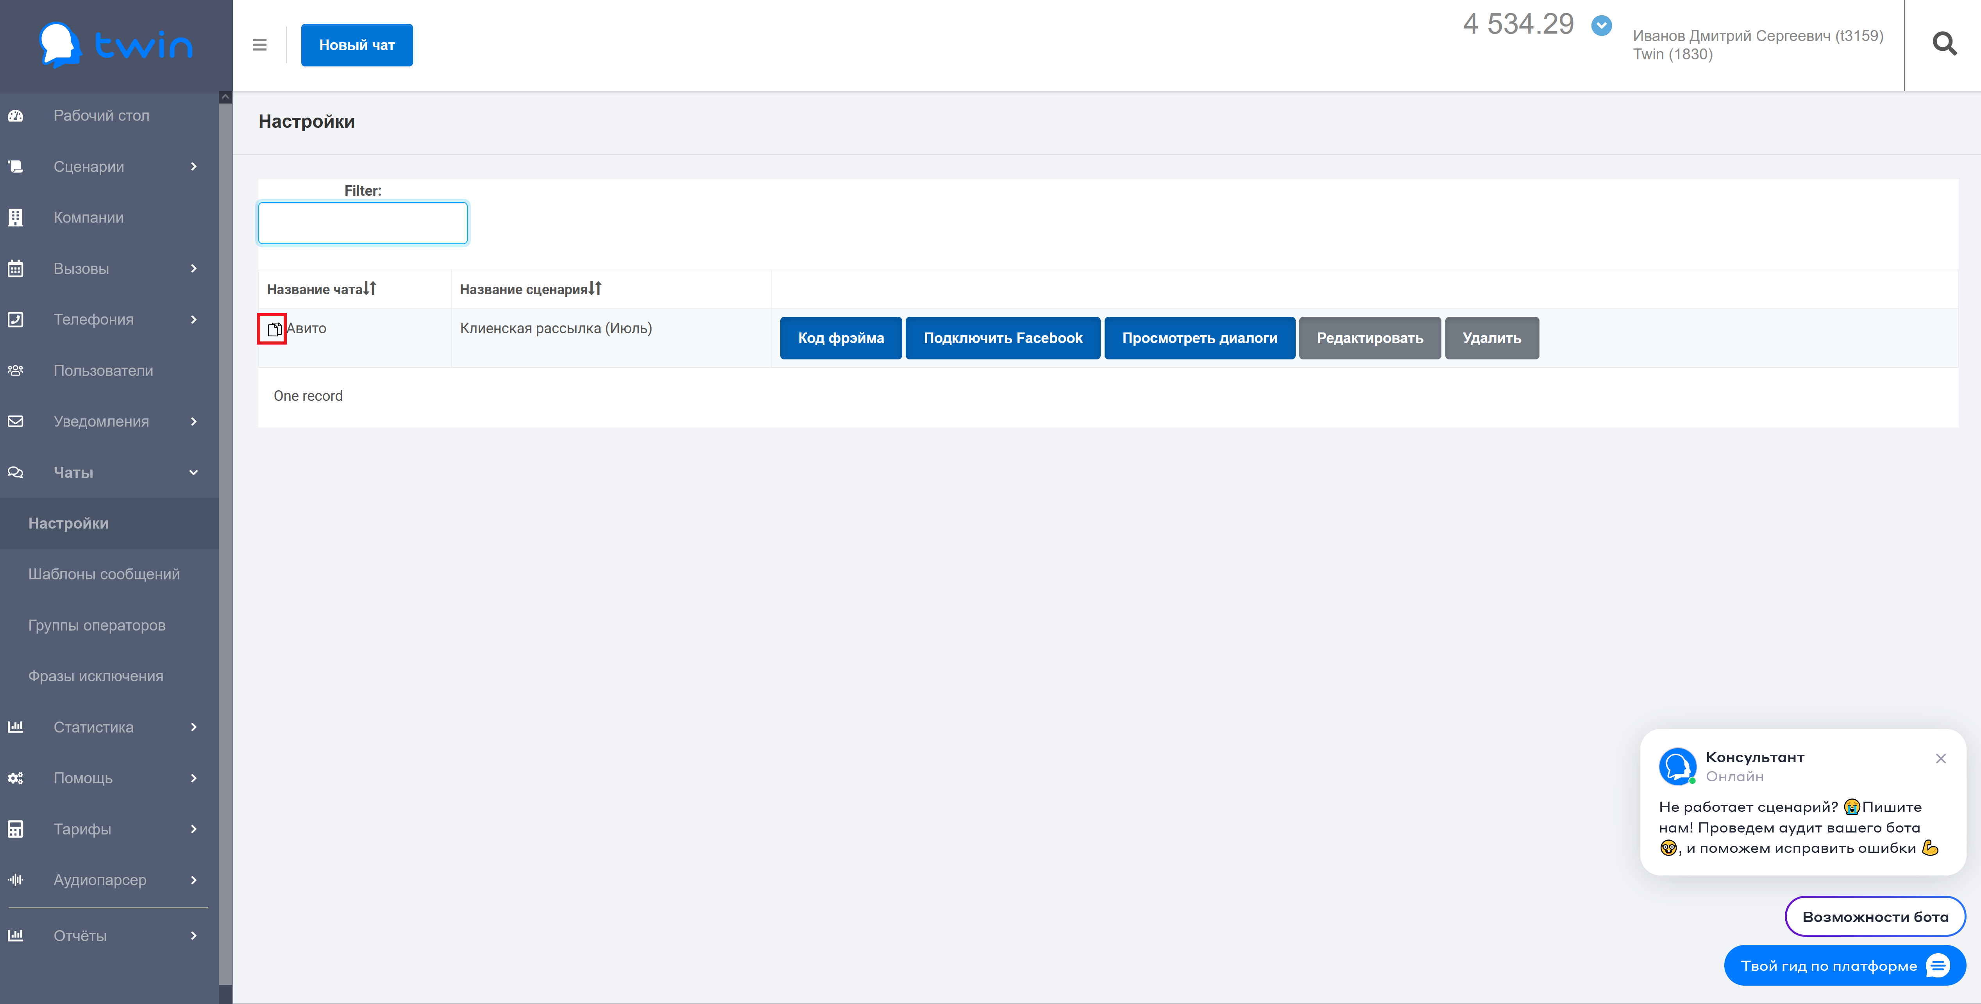Click the sidebar scrollbar up arrow
This screenshot has height=1004, width=1981.
pos(225,97)
